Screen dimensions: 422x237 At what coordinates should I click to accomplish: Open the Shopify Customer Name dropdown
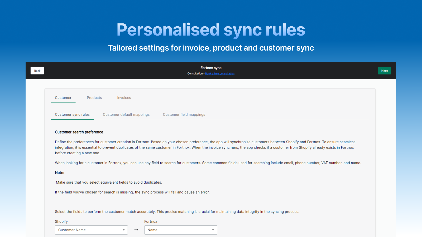[x=91, y=230]
